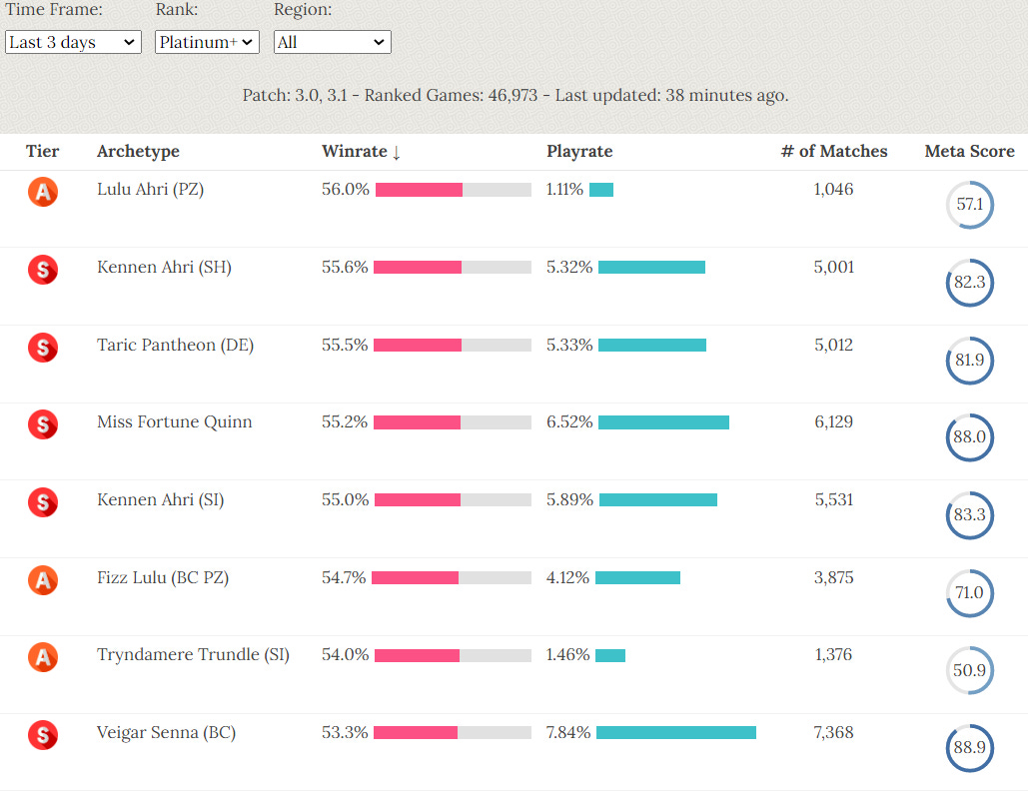Click the 3,875 matches value
Screen dimensions: 1028x794
(x=834, y=577)
